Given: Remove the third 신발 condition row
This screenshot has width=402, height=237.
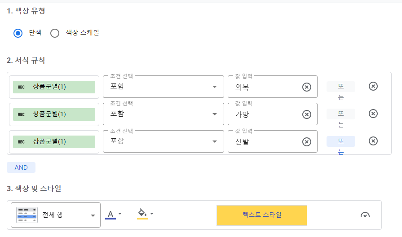Looking at the screenshot, I should click(x=373, y=141).
